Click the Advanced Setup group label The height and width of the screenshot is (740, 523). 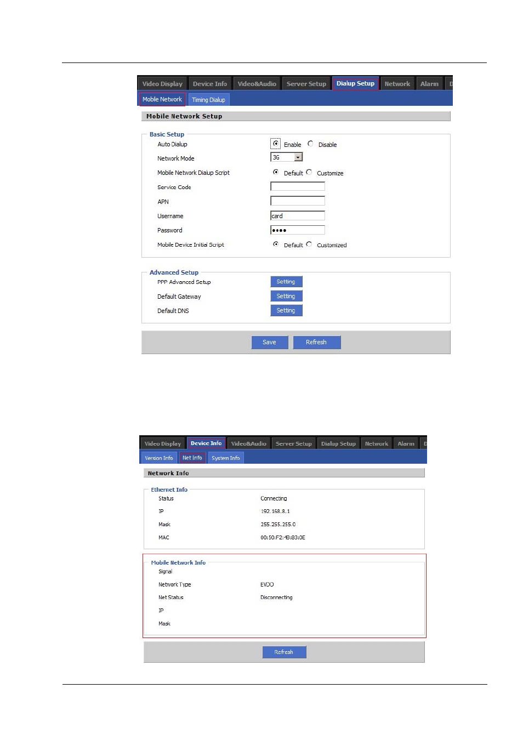click(x=174, y=272)
